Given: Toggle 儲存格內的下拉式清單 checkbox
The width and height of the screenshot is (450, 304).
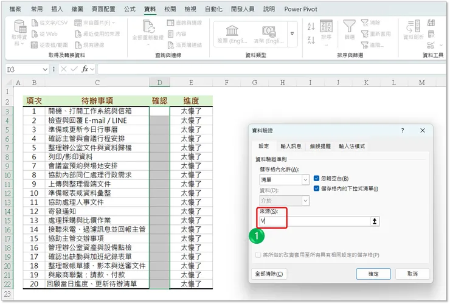Looking at the screenshot, I should [x=316, y=188].
